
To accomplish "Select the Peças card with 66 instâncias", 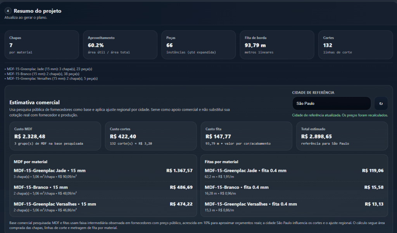I will pos(198,45).
